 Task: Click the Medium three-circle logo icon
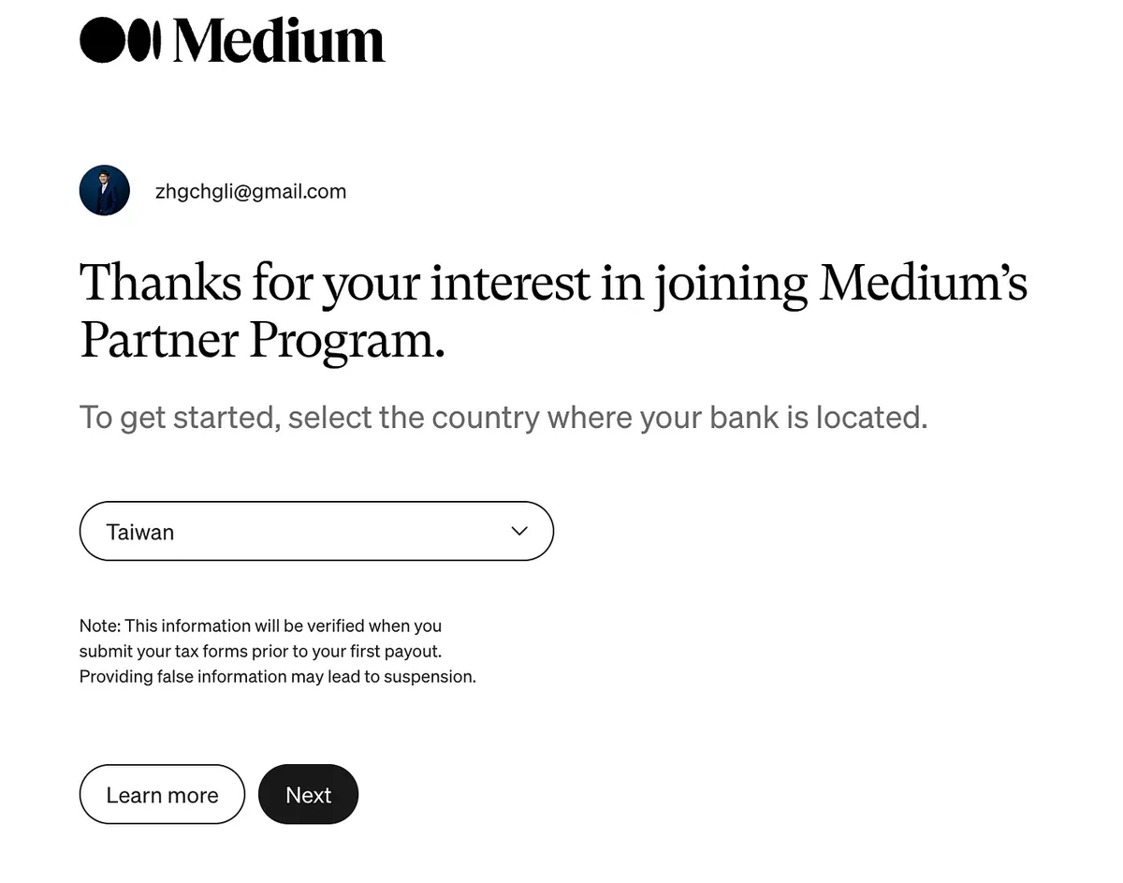coord(120,40)
